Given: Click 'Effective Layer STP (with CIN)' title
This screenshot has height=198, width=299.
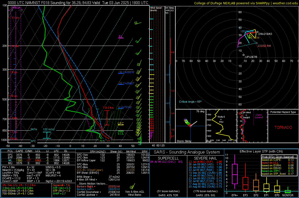Looking at the screenshot, I should pos(261,151).
